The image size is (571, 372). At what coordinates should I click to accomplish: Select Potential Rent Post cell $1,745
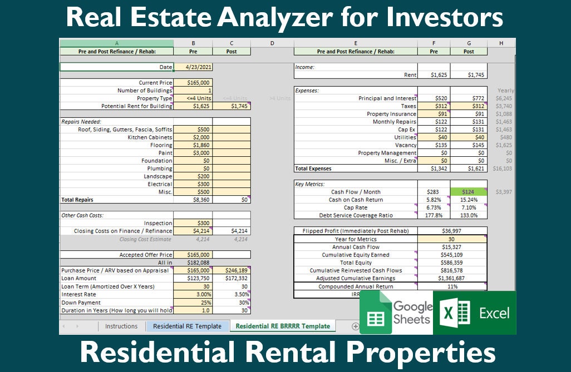point(232,106)
